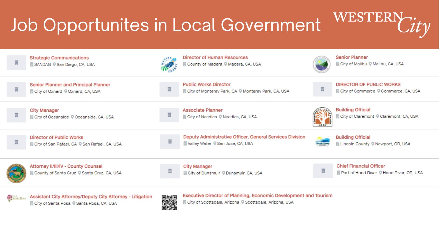Click the City of Malibu seal

point(322,64)
